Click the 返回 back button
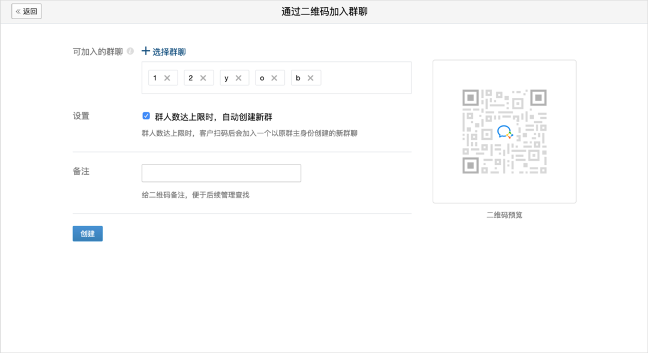Image resolution: width=648 pixels, height=353 pixels. click(26, 11)
